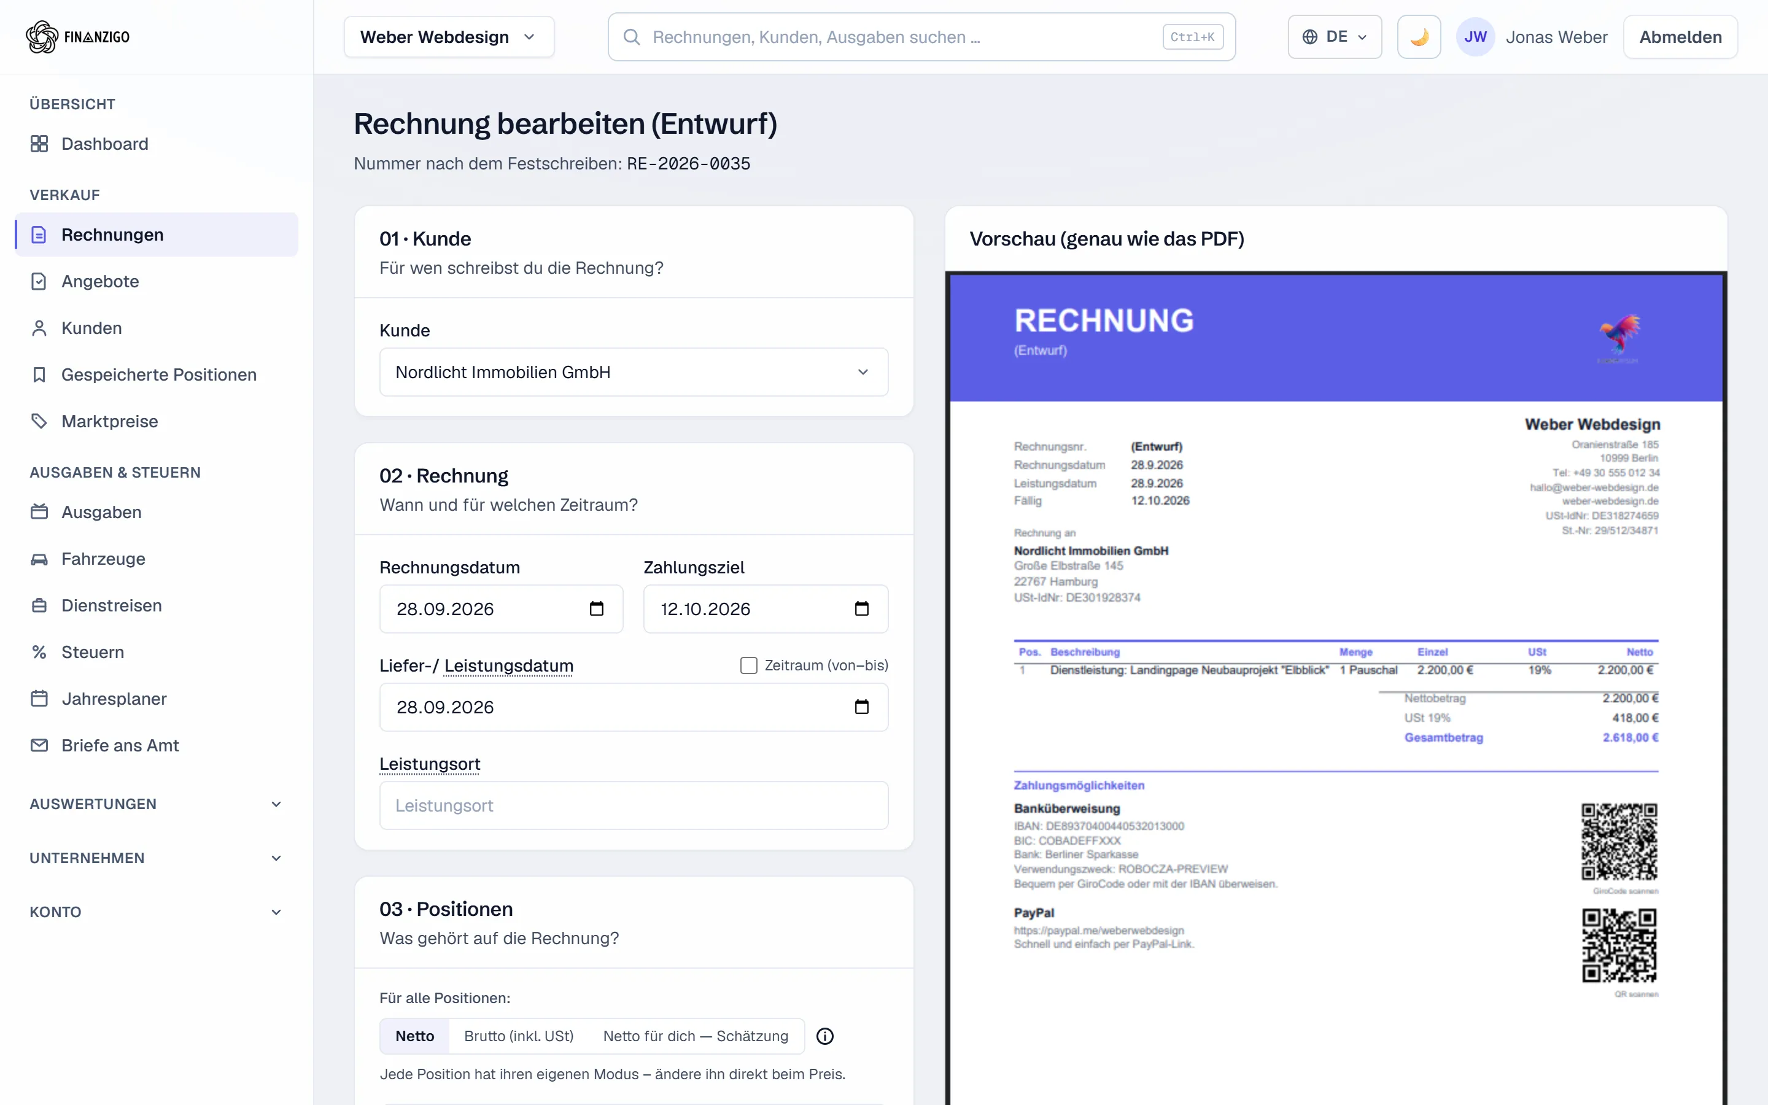Image resolution: width=1768 pixels, height=1105 pixels.
Task: Open the Rechnungsdatum calendar picker icon
Action: pos(597,609)
